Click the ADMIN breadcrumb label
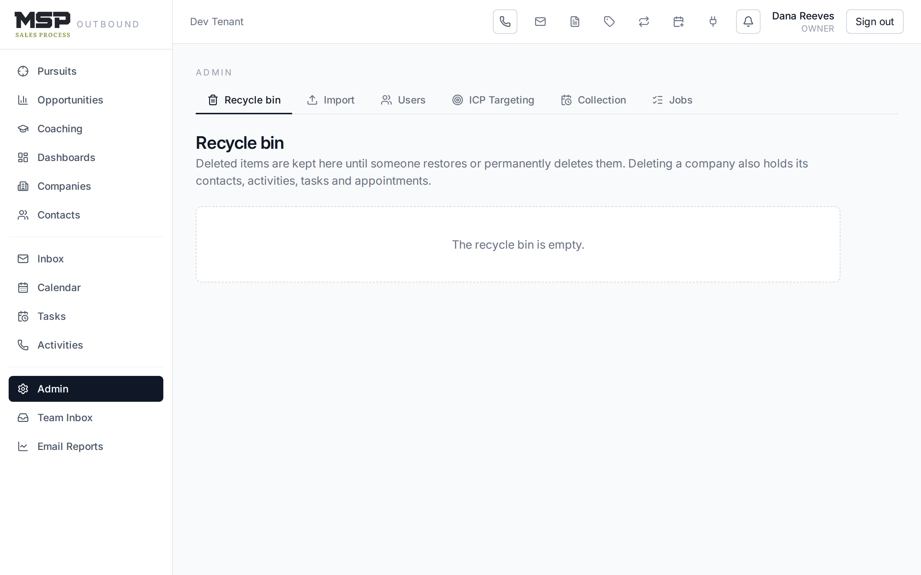This screenshot has height=575, width=921. [x=213, y=72]
